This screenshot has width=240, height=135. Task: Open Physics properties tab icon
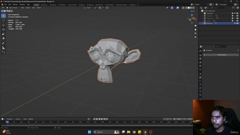click(200, 84)
